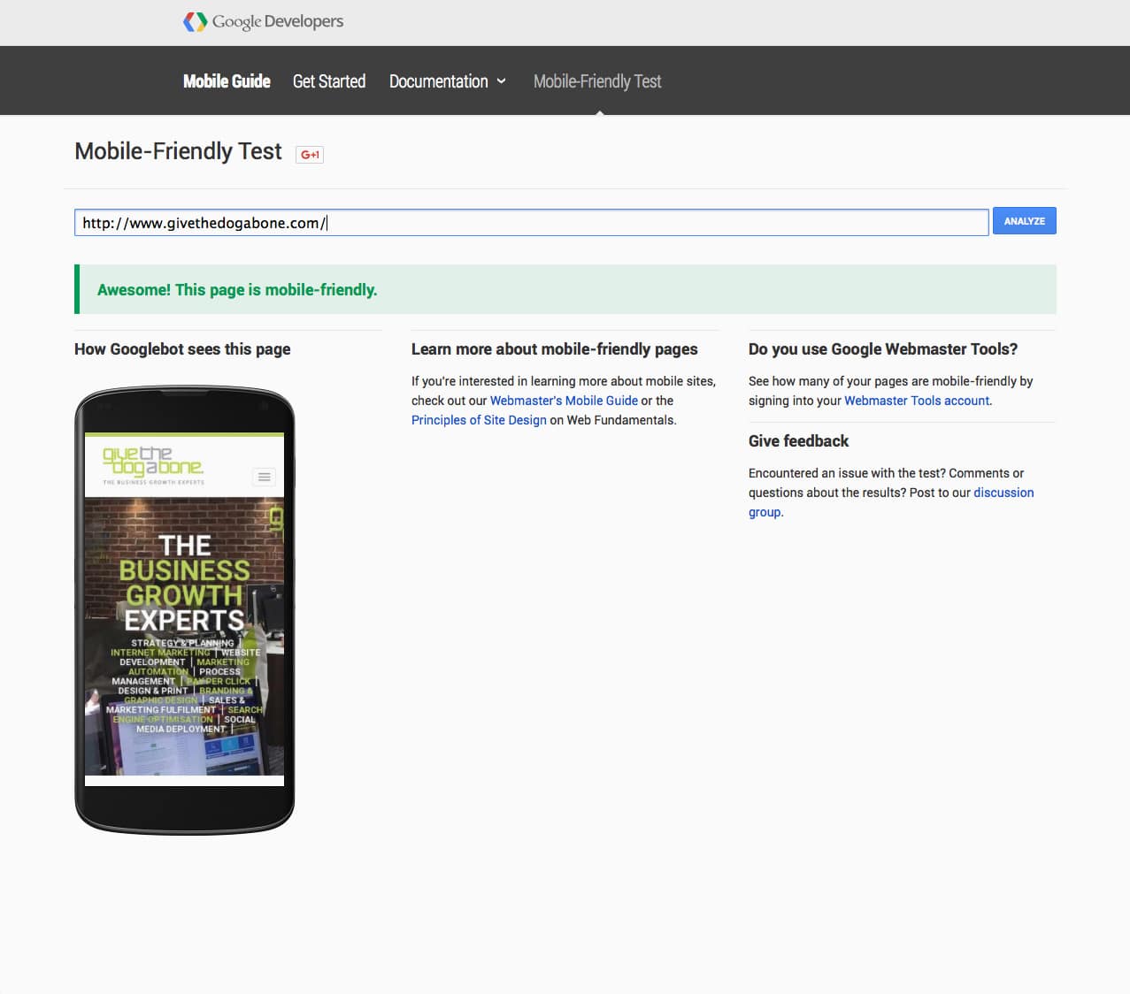Click the G+1 share button

[310, 155]
